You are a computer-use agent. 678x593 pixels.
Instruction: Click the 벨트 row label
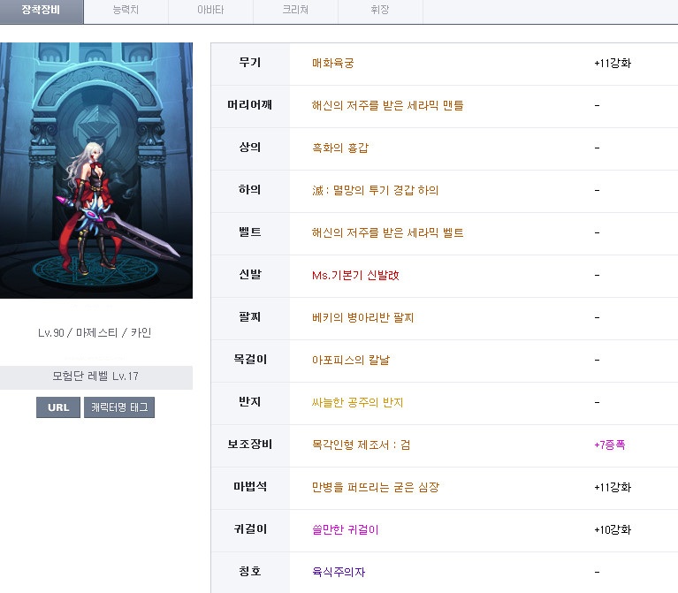pyautogui.click(x=250, y=232)
